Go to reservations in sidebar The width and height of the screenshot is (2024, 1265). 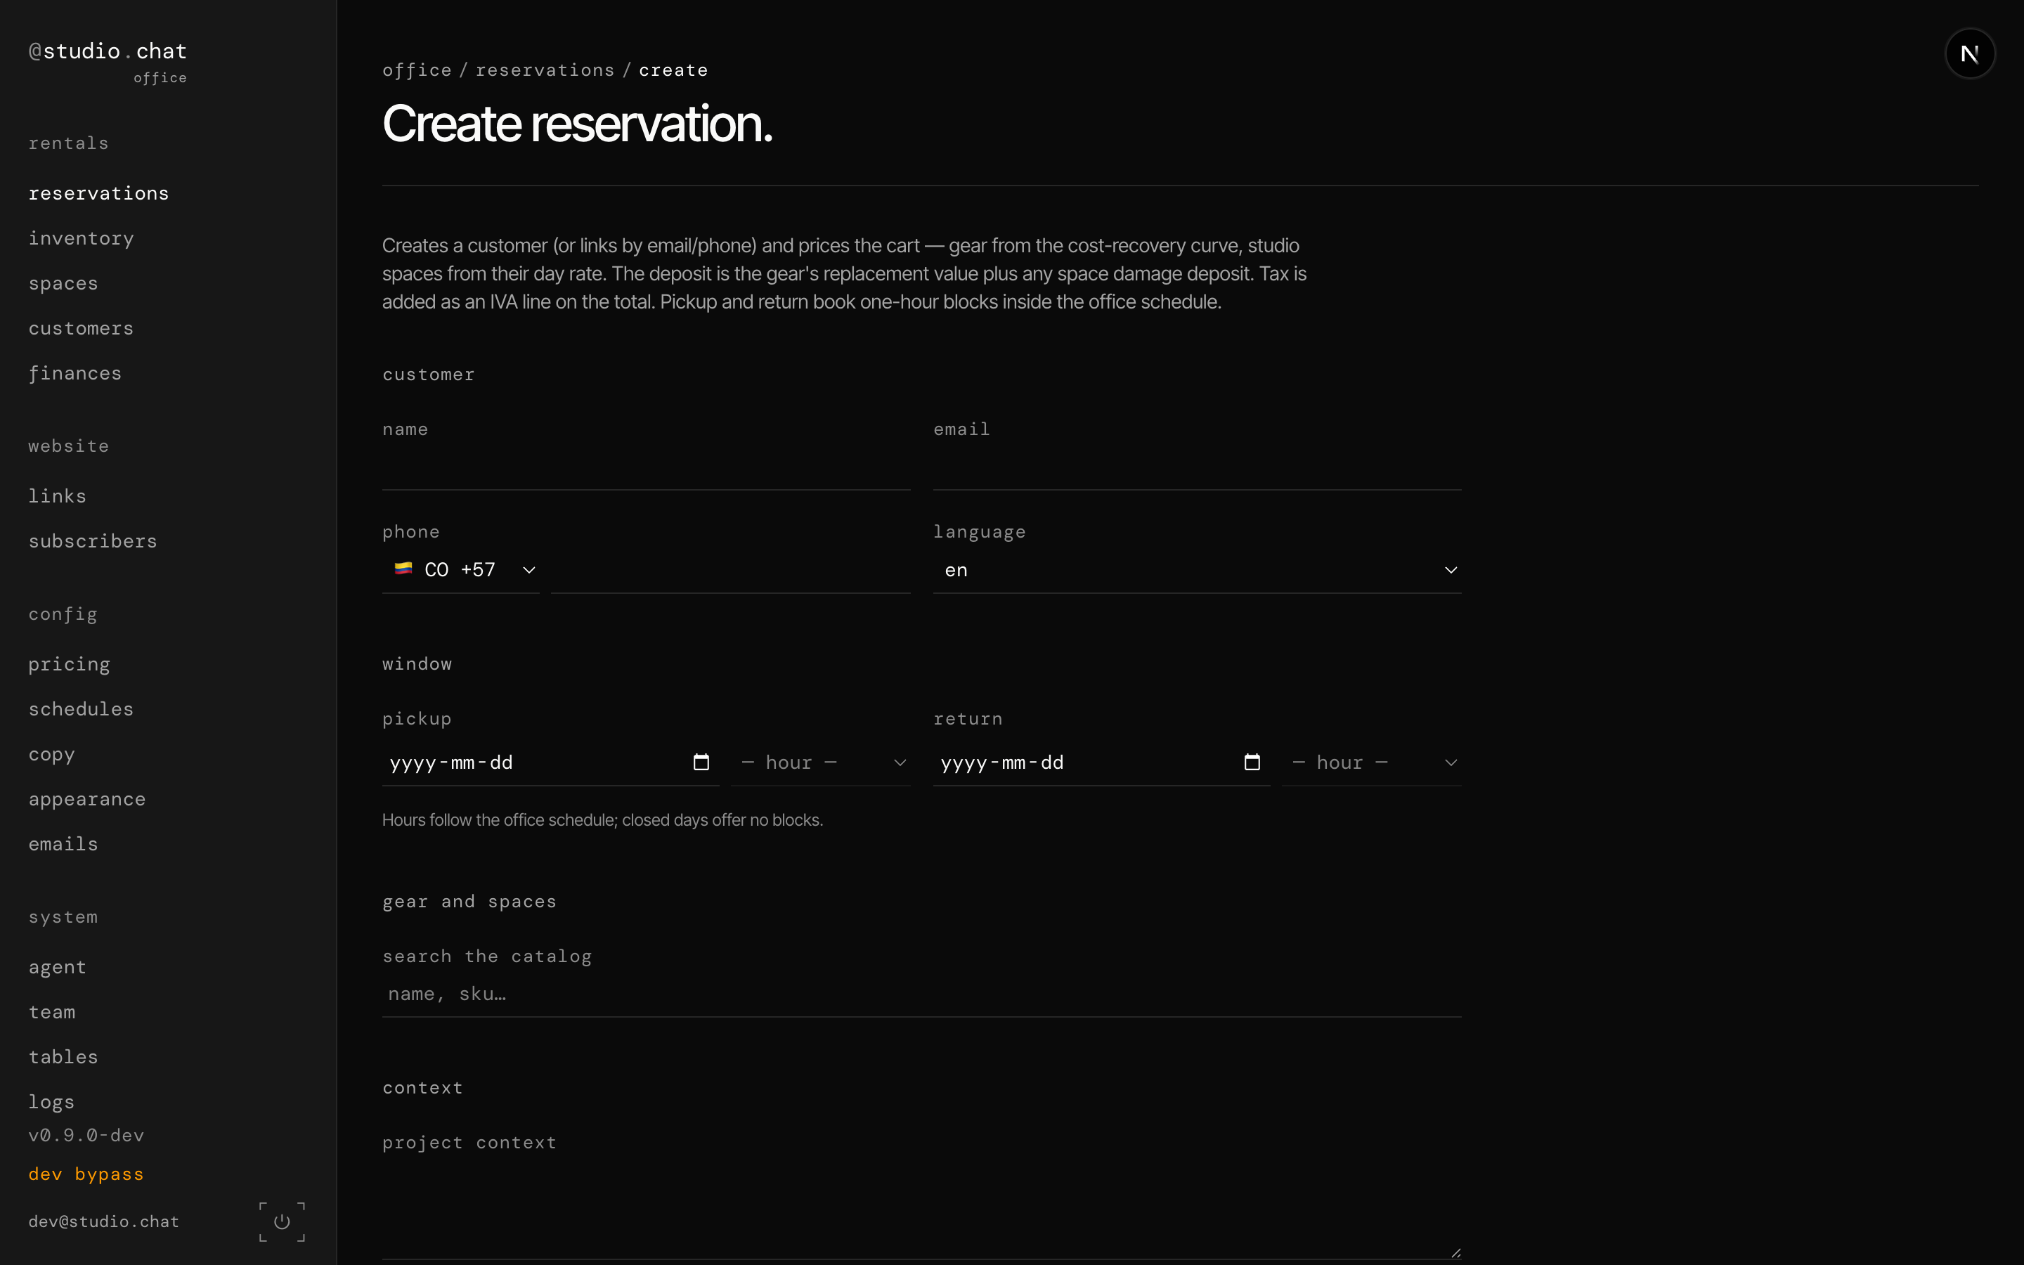[98, 193]
